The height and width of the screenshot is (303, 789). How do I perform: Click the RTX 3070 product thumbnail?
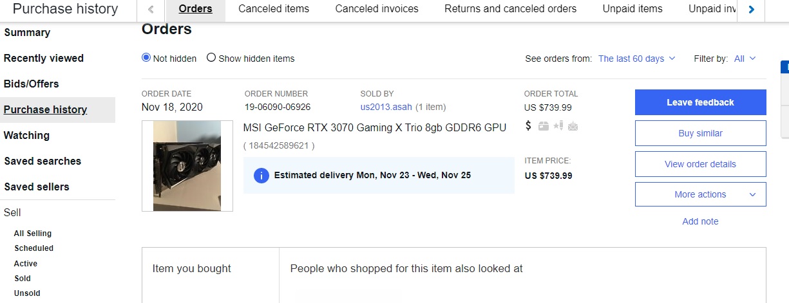tap(187, 166)
